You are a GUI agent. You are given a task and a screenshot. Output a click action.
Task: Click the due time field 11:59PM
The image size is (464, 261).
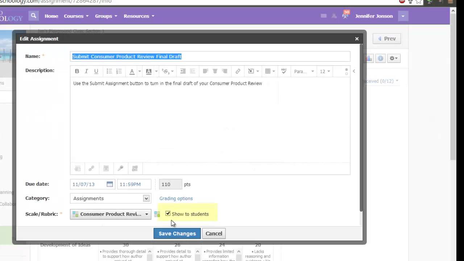coord(134,184)
